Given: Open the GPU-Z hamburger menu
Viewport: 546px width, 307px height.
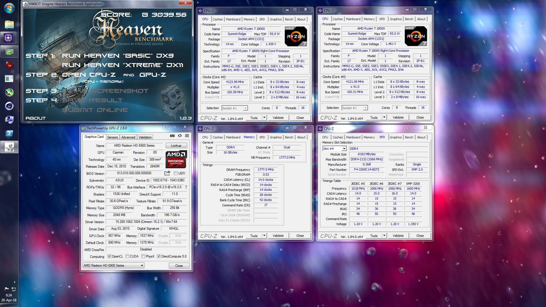Looking at the screenshot, I should coord(187,136).
